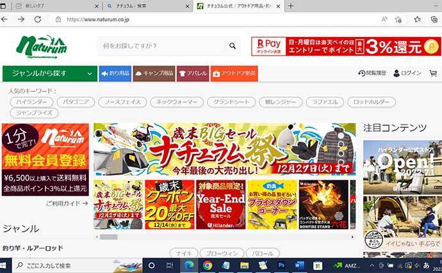Viewport: 442px width, 273px height.
Task: Expand the ジャンルから探す dropdown
Action: point(50,74)
